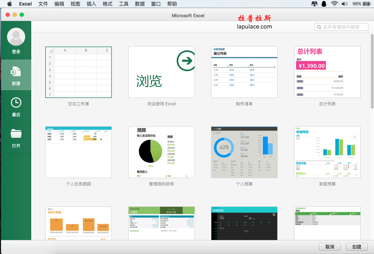Select the 空白工作簿 blank workbook thumbnail

[x=79, y=72]
